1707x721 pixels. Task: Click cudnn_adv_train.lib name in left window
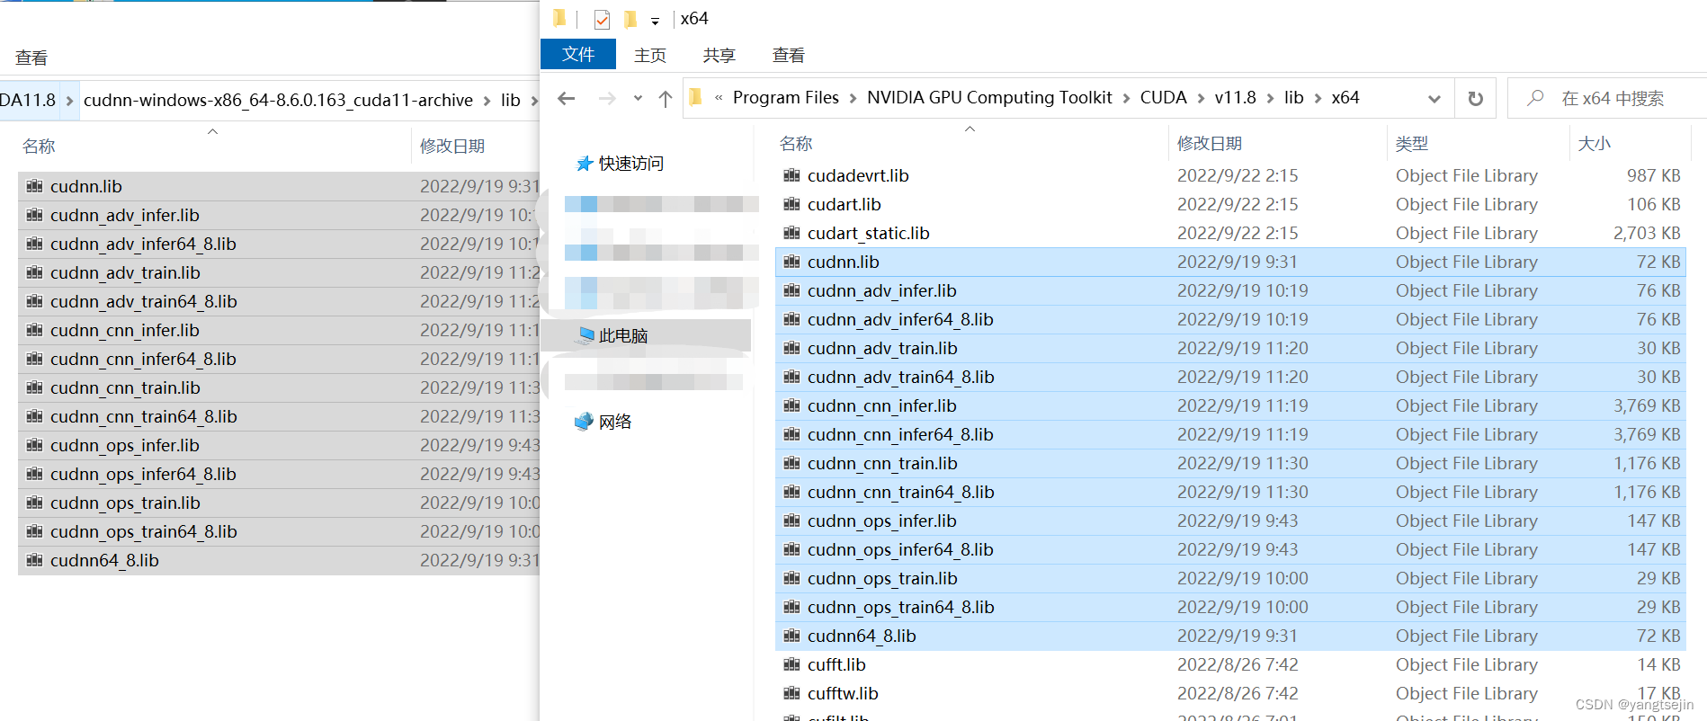pyautogui.click(x=125, y=272)
